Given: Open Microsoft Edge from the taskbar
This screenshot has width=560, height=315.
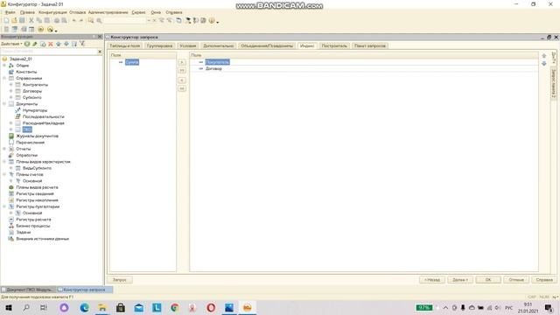Looking at the screenshot, I should pos(84,307).
